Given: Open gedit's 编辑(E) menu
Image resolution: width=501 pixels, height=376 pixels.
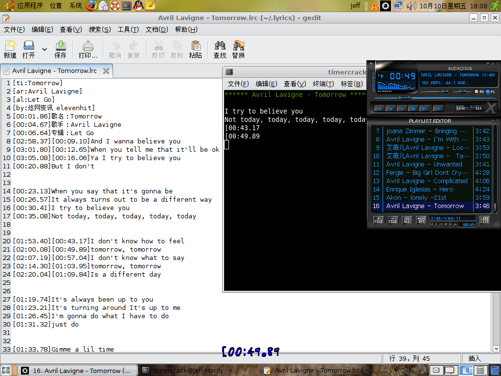Looking at the screenshot, I should 42,29.
